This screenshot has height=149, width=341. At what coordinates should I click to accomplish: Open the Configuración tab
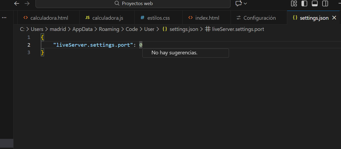tap(259, 18)
